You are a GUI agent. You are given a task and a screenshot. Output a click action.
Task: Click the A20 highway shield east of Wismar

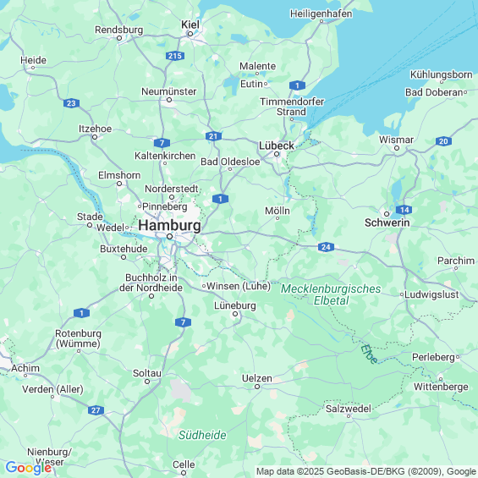tap(443, 141)
